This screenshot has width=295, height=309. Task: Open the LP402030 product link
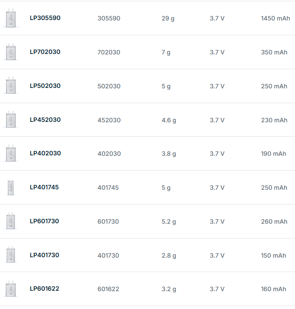pyautogui.click(x=45, y=153)
